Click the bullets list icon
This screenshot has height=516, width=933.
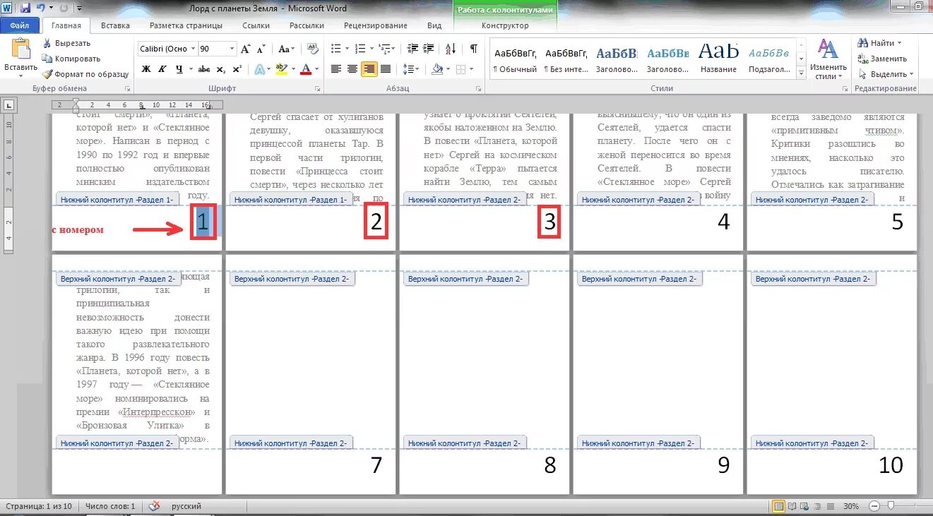[335, 49]
